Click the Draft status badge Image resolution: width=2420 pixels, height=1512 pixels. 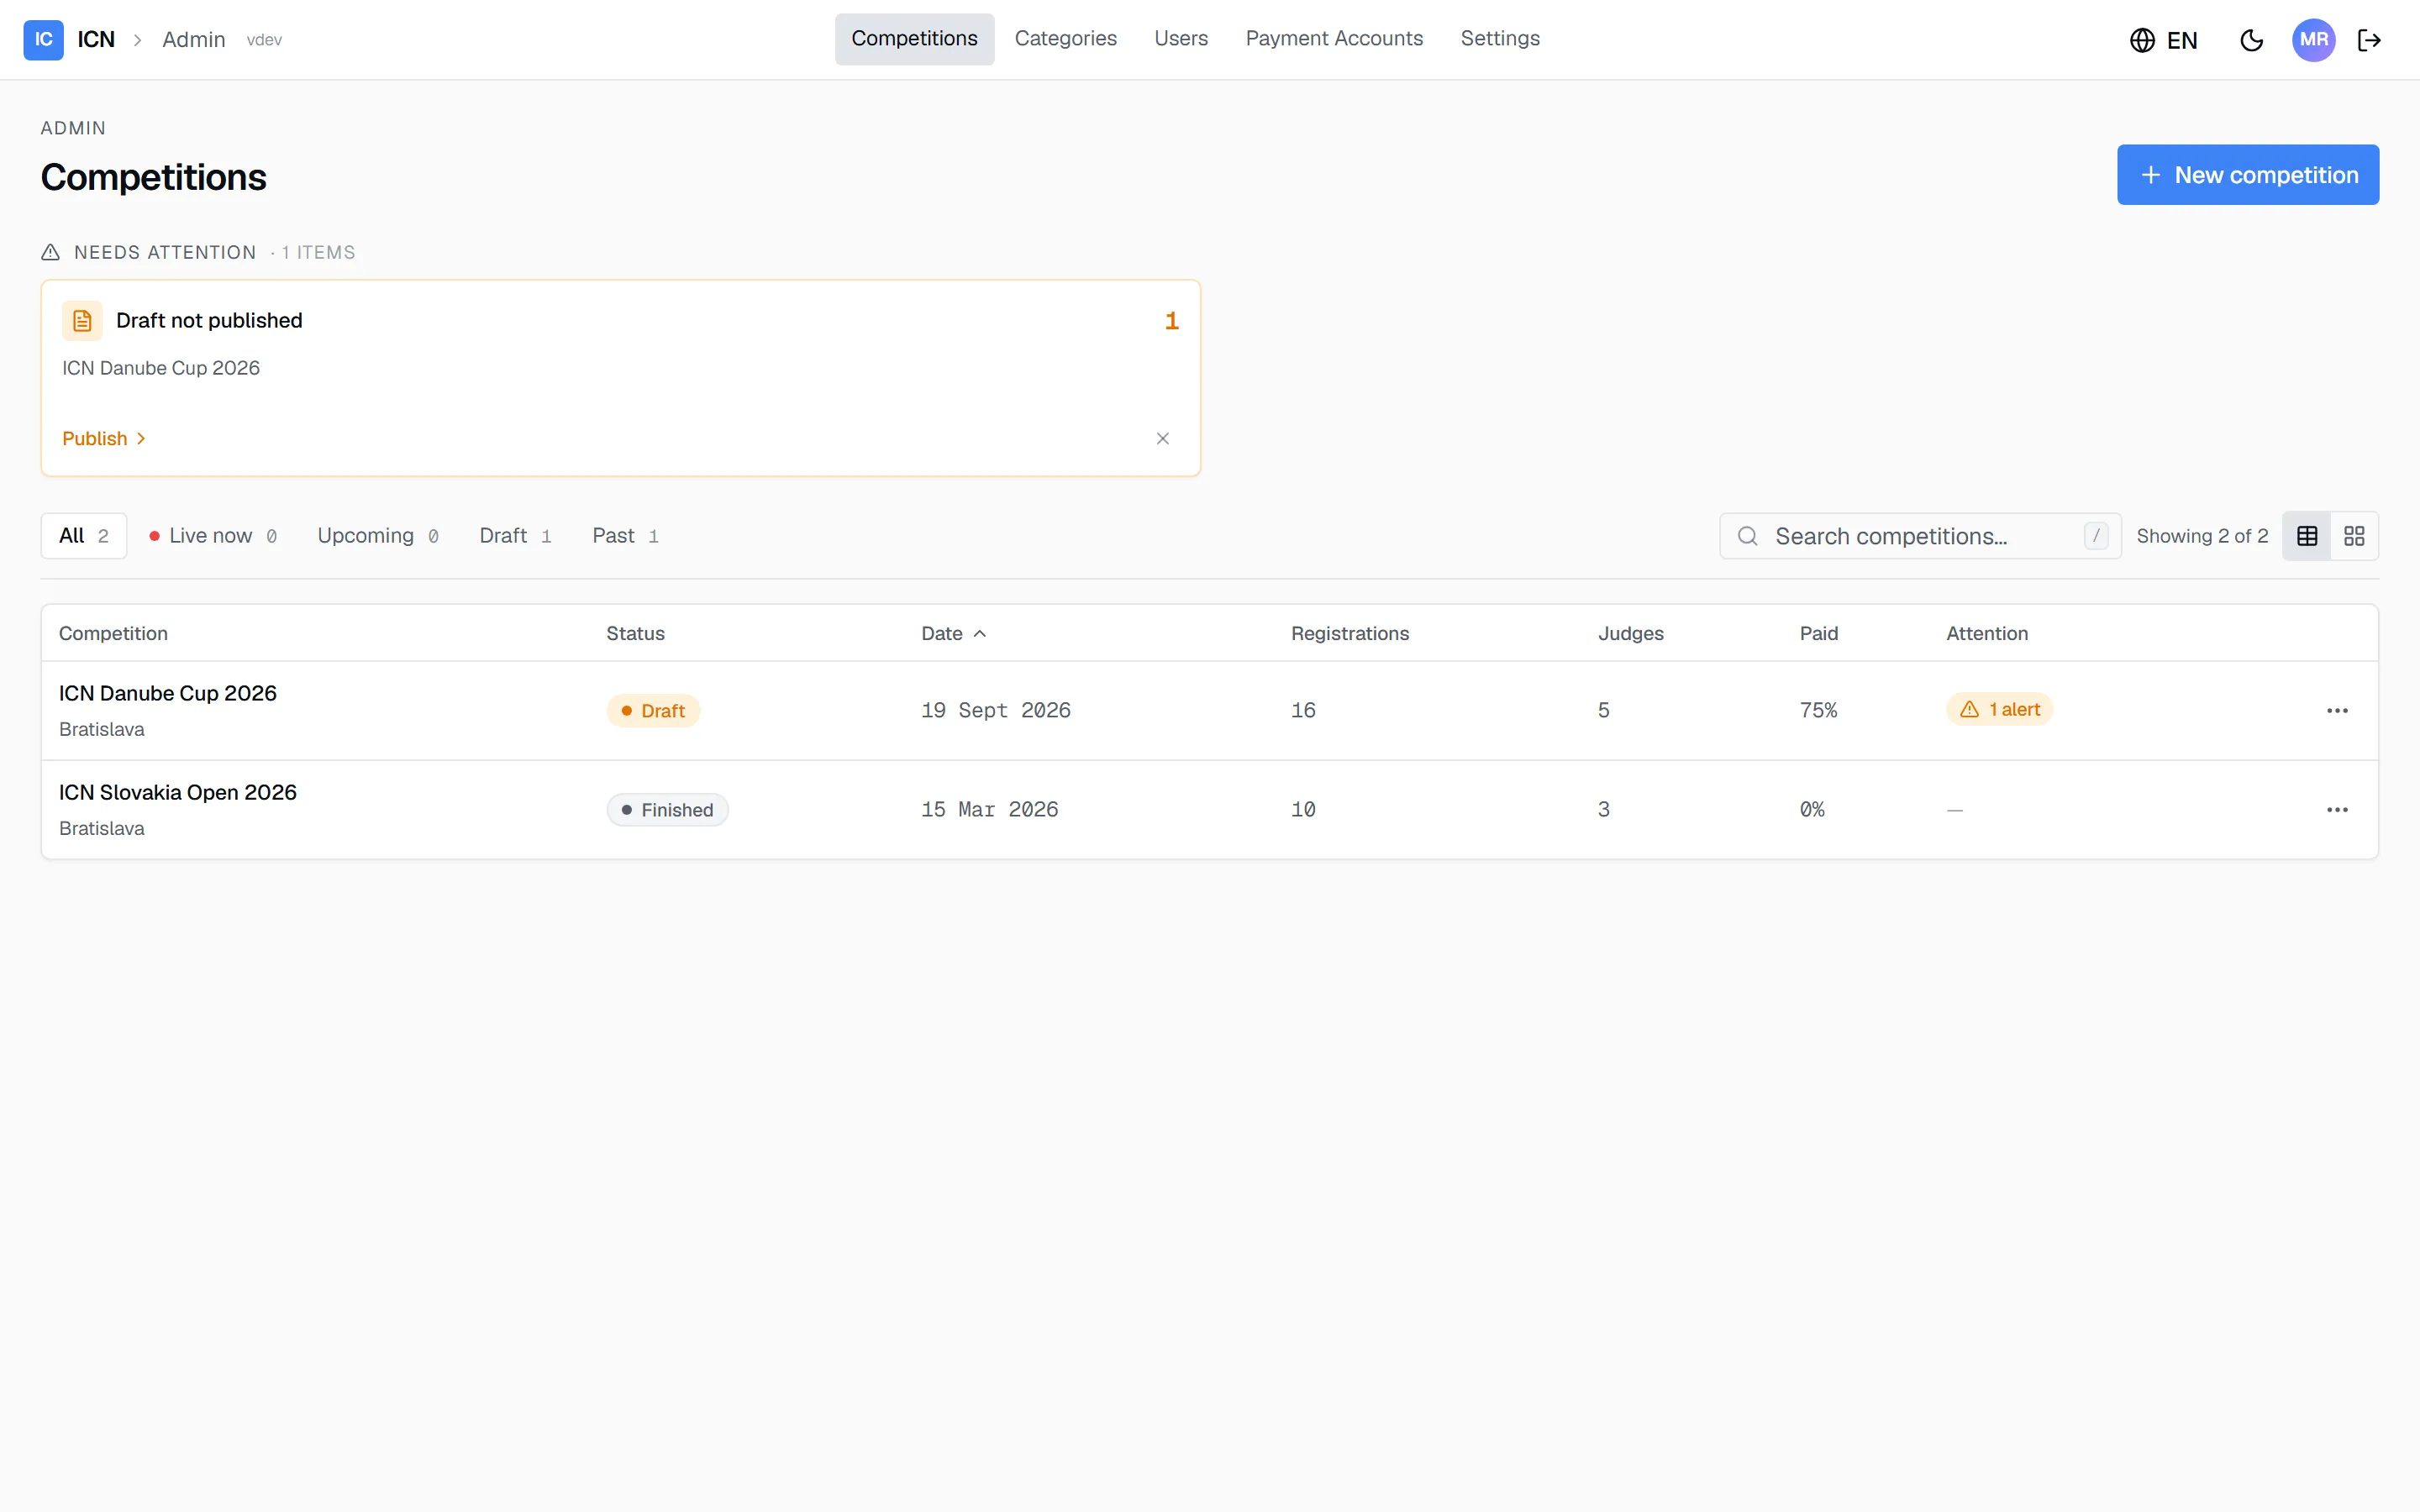pos(653,711)
